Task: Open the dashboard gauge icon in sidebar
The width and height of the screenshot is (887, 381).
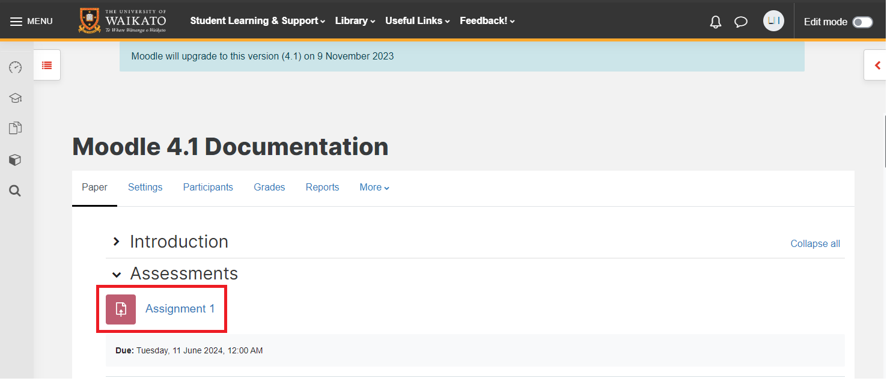Action: point(16,67)
